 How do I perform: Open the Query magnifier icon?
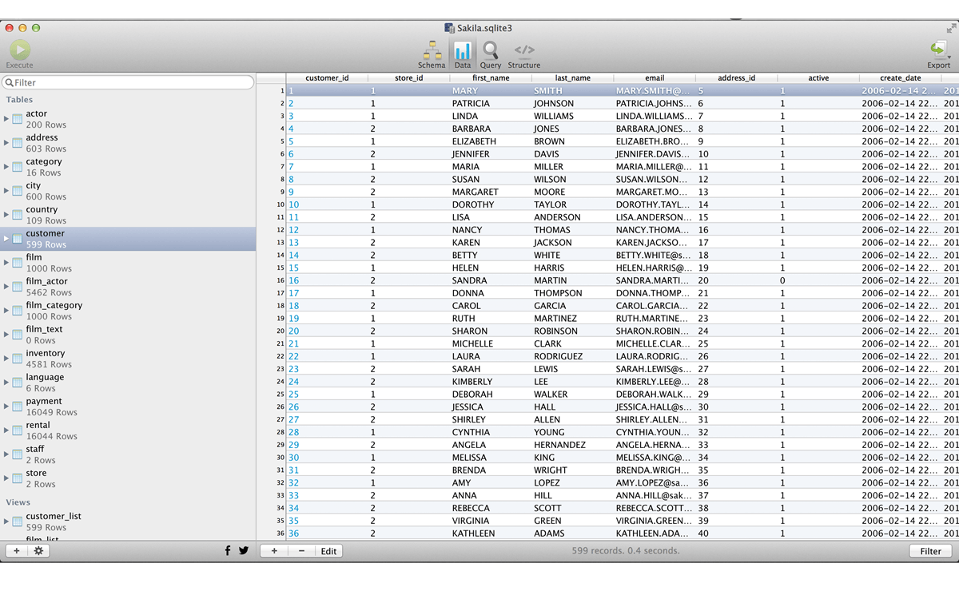point(490,50)
